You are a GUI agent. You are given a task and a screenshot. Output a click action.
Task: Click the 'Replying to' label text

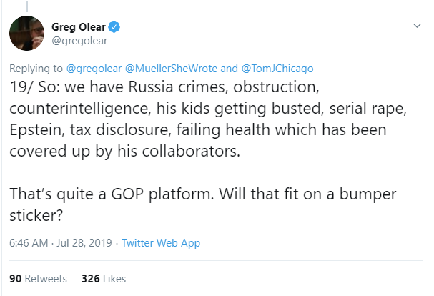[35, 69]
